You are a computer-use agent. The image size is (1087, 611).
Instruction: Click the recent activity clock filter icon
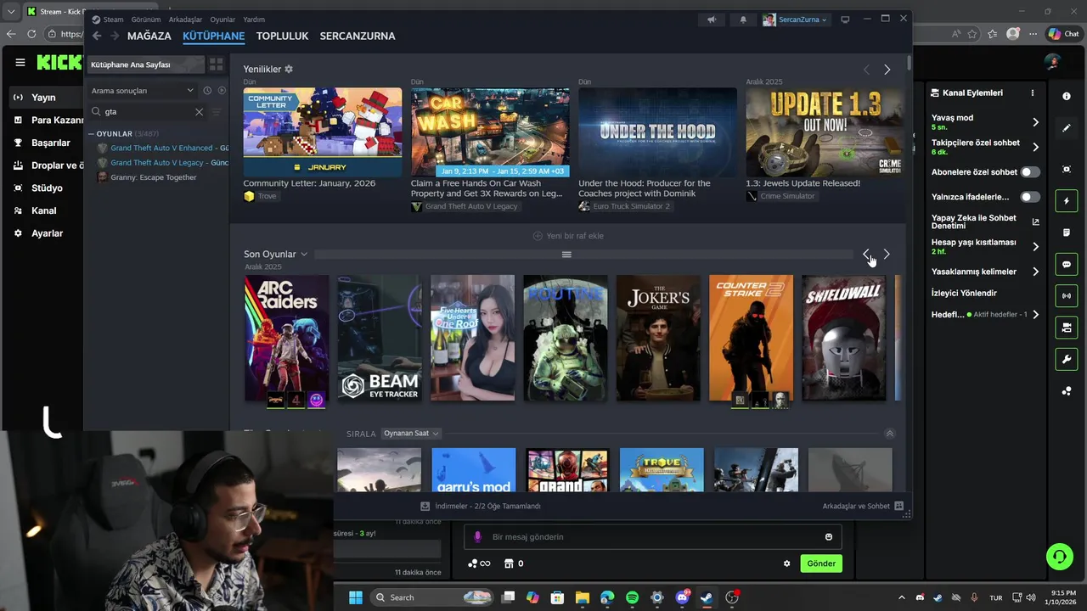coord(206,90)
